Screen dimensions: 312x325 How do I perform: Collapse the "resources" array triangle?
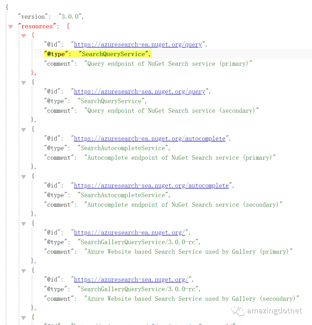(x=11, y=27)
